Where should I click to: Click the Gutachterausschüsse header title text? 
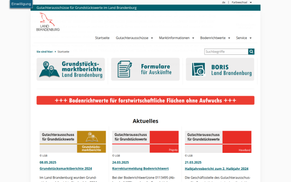pyautogui.click(x=86, y=8)
